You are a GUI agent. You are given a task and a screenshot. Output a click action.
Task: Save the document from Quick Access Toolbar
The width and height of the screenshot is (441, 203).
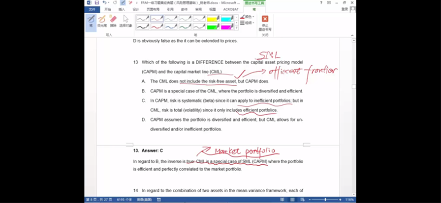(97, 2)
